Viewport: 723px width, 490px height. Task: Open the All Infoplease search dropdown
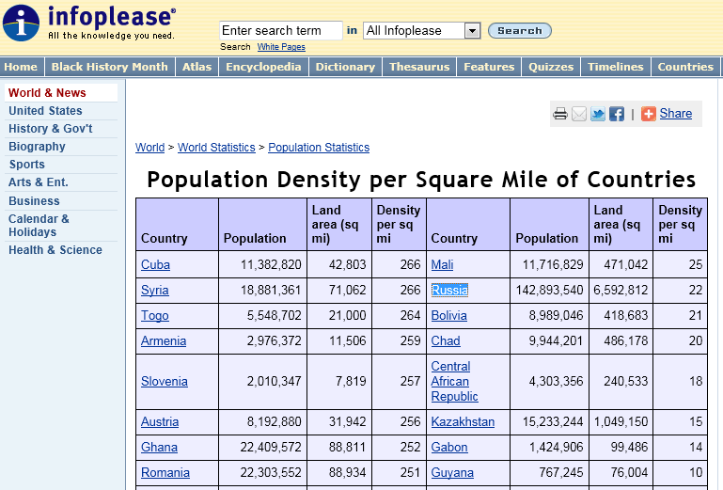tap(421, 31)
